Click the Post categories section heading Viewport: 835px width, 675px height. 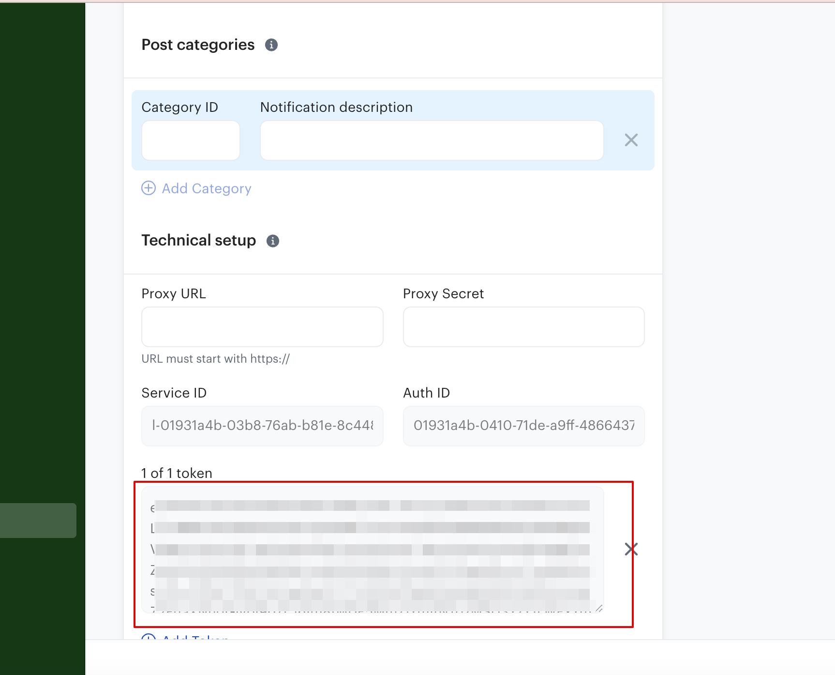click(x=198, y=45)
